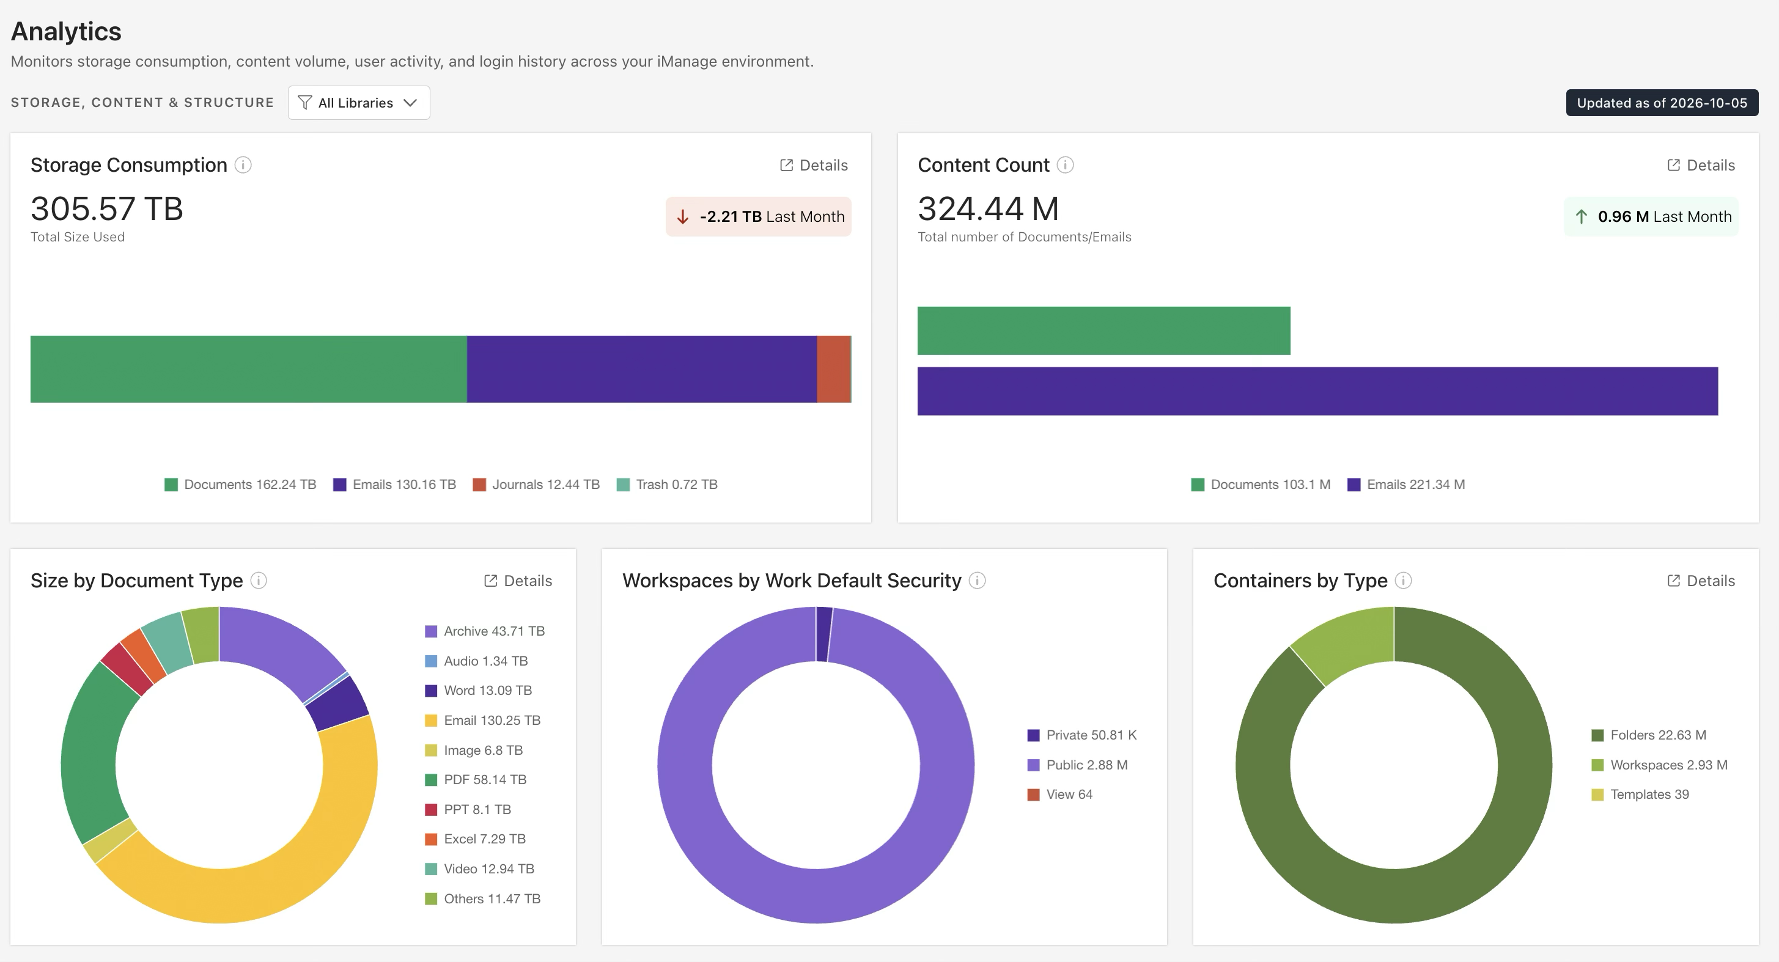The image size is (1779, 962).
Task: Toggle the Image 6.8 TB legend entry
Action: click(x=473, y=750)
